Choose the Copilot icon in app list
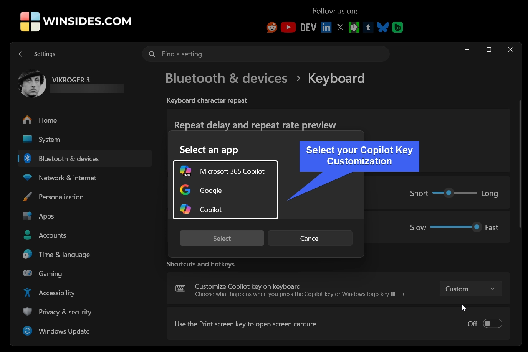The height and width of the screenshot is (352, 528). [x=185, y=209]
